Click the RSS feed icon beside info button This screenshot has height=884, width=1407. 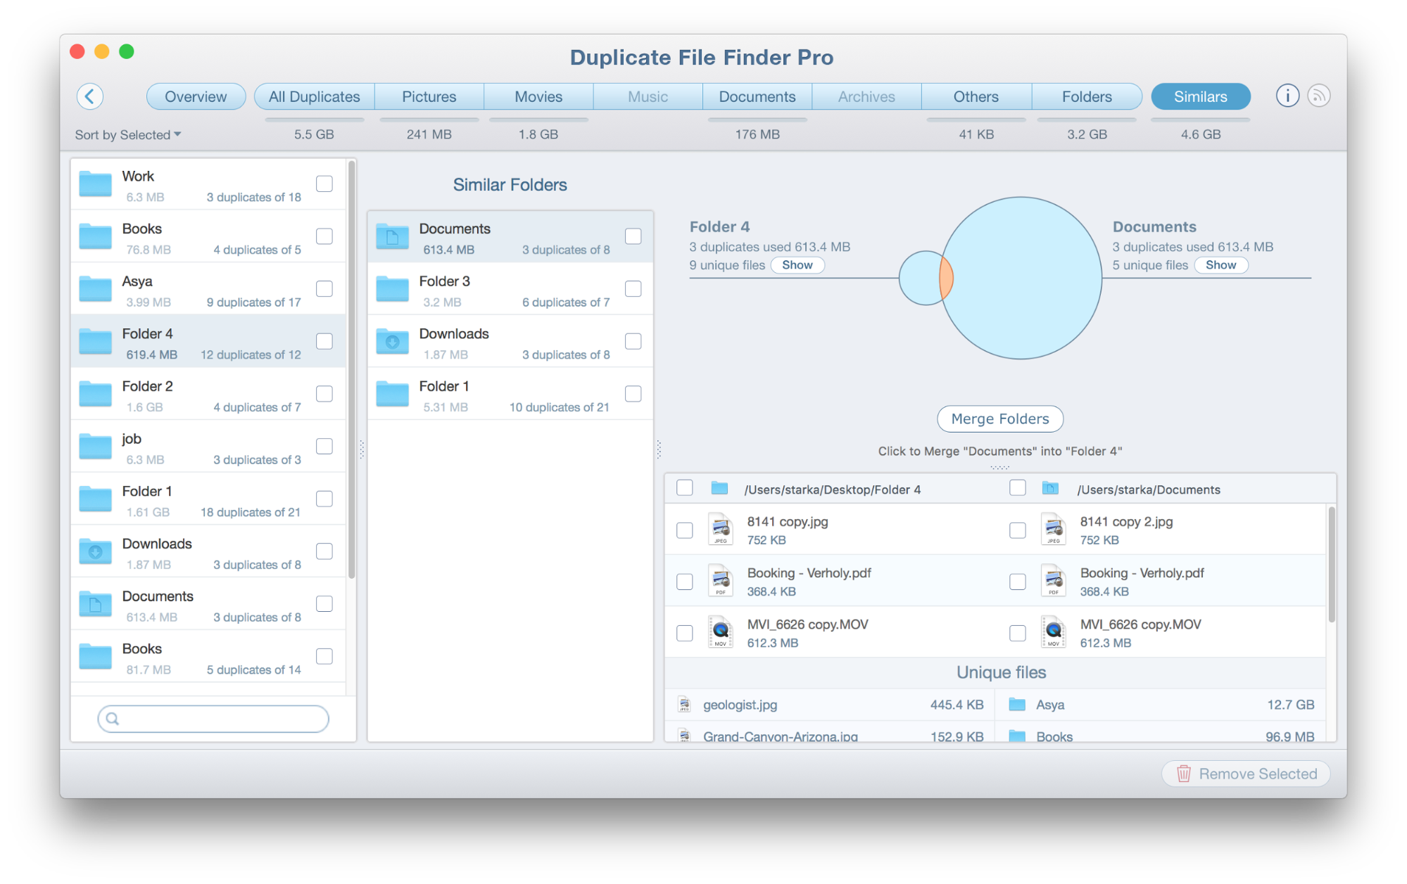(x=1319, y=96)
